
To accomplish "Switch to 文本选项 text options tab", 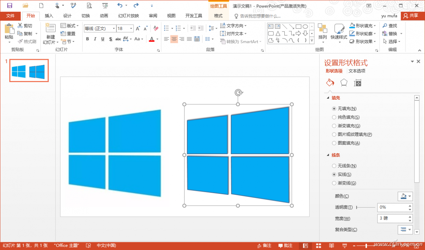I will click(357, 71).
